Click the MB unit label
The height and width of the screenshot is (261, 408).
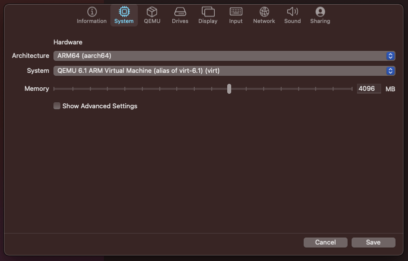pyautogui.click(x=391, y=89)
